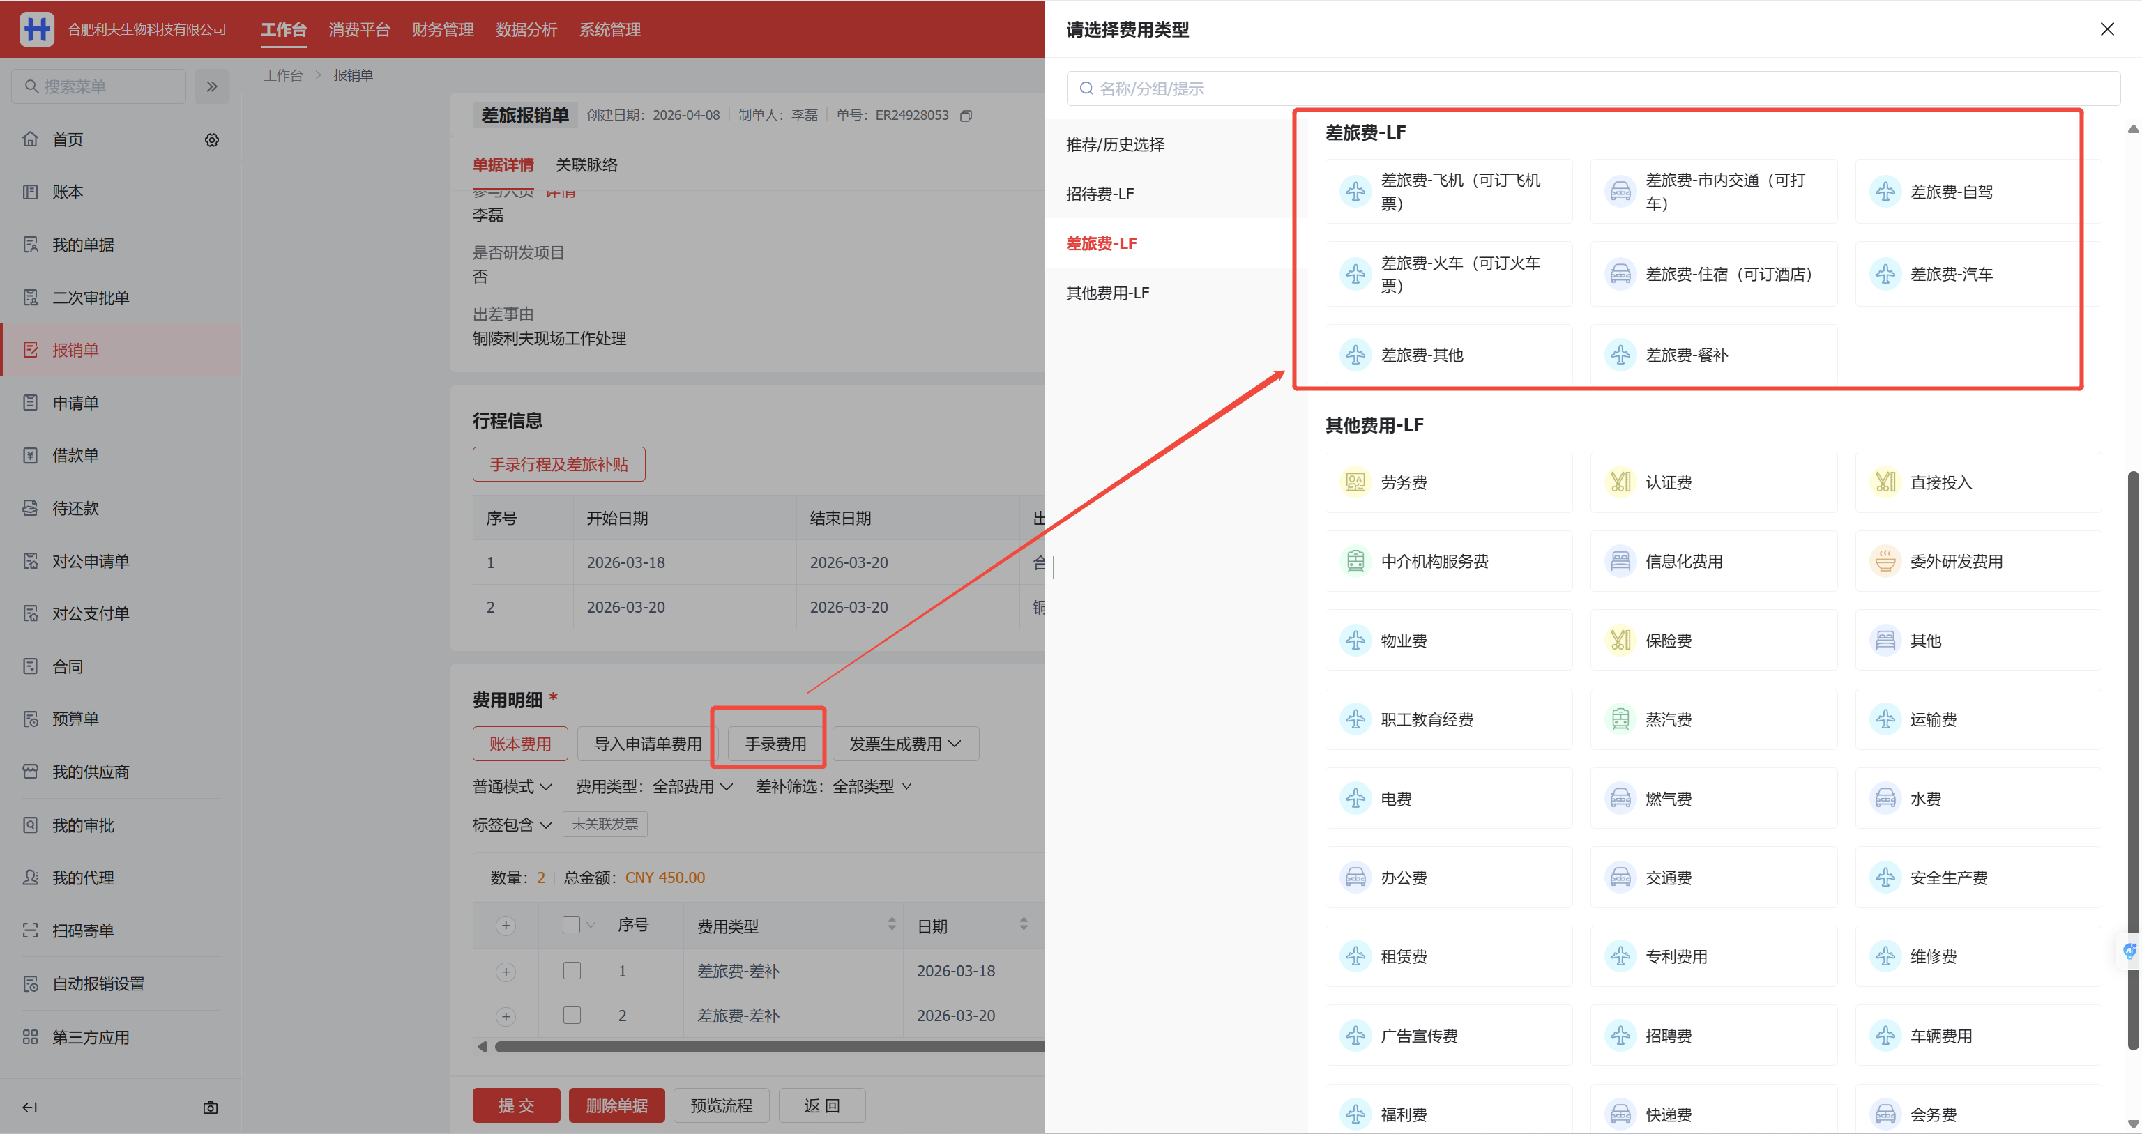The image size is (2142, 1134).
Task: Open 财务管理 top menu
Action: click(x=442, y=30)
